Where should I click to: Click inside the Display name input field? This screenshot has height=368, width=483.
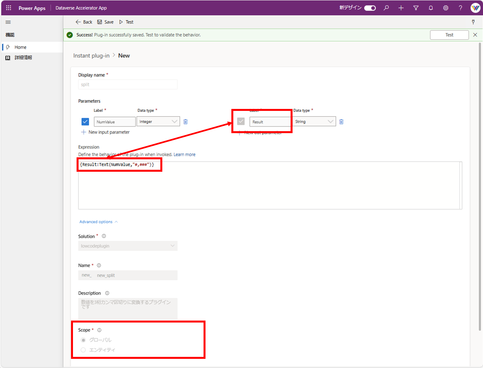[128, 84]
